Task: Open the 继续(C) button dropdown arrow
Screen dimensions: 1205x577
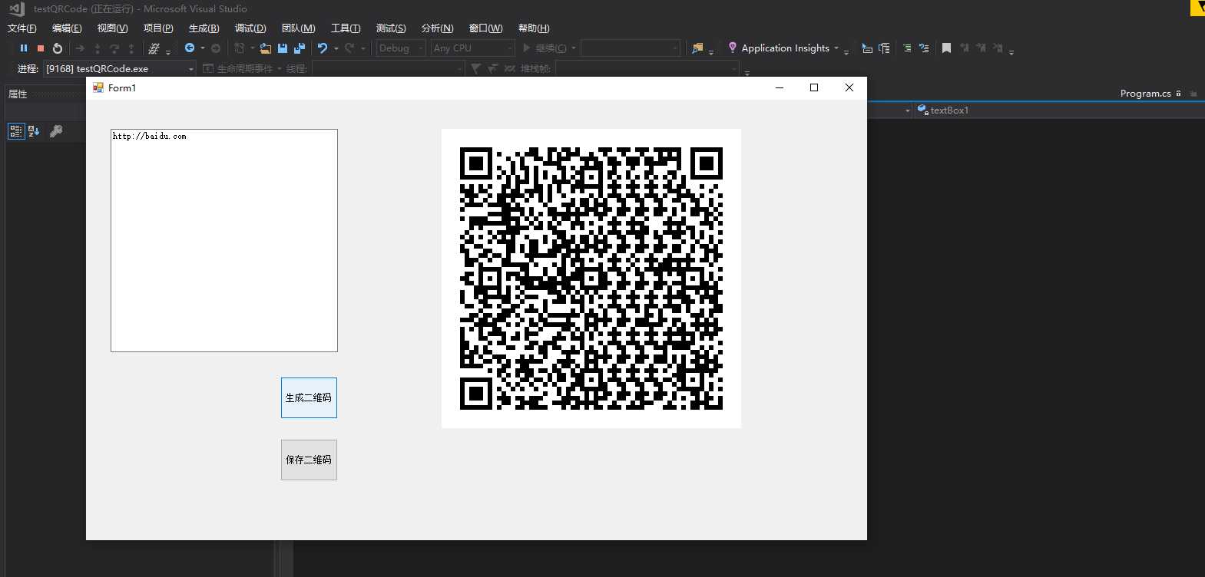Action: 574,48
